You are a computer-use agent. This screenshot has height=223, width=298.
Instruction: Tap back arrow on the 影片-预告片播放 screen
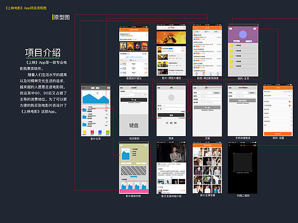click(158, 28)
